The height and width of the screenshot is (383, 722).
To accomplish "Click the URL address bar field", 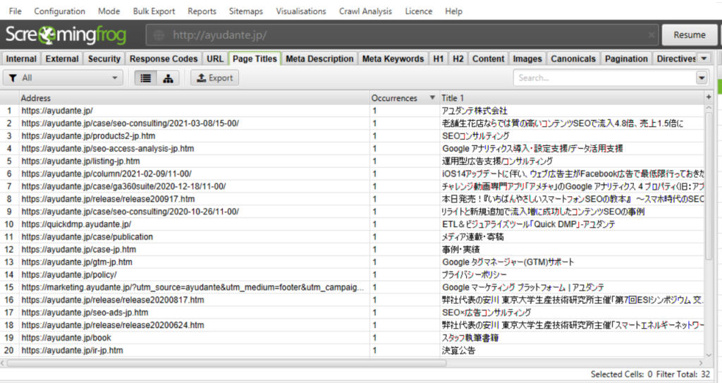I will point(403,35).
